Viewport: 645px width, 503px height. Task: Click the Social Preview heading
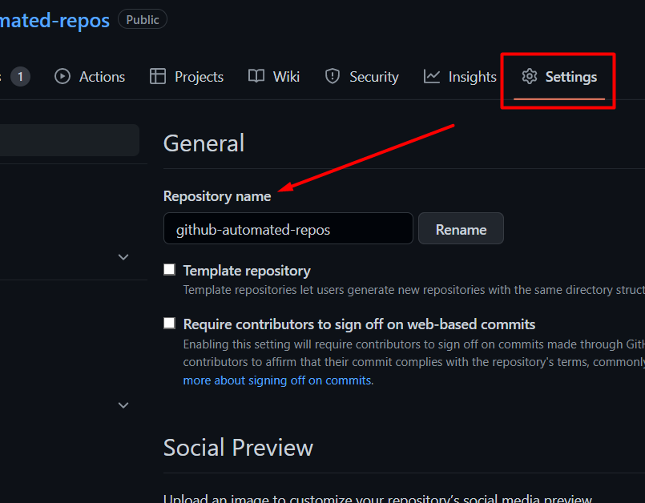(x=238, y=448)
